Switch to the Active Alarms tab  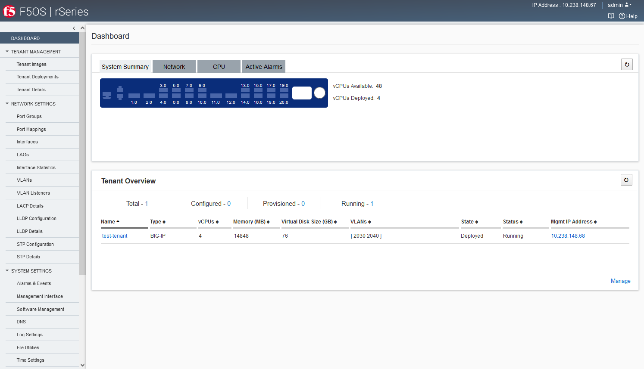(264, 67)
